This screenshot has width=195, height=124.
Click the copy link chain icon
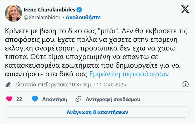(x=78, y=99)
